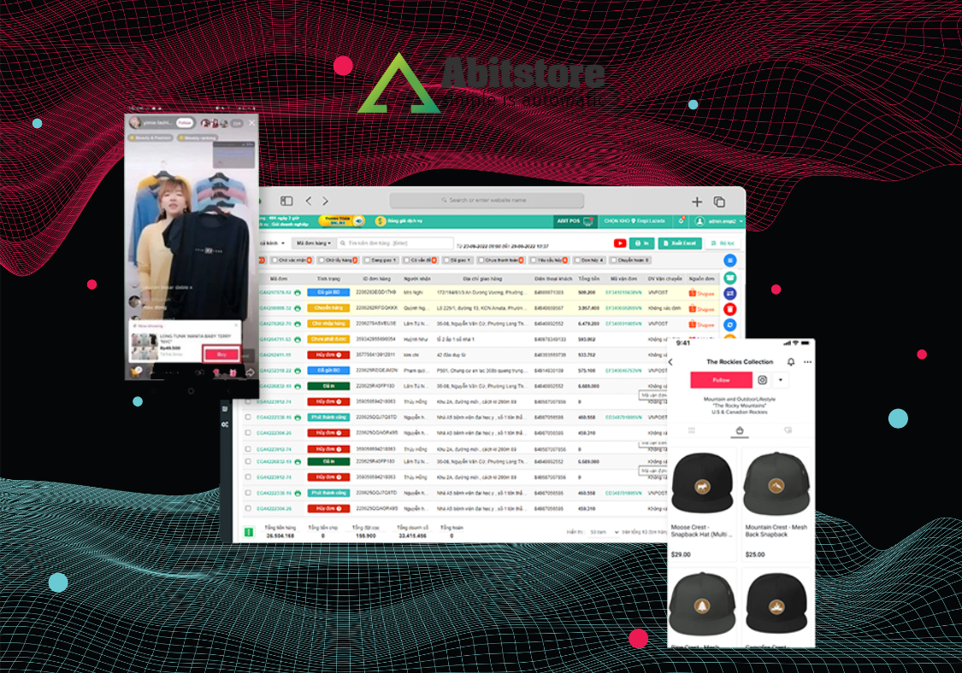Tick the Chưa thanh toán filter checkbox
Image resolution: width=962 pixels, height=673 pixels.
click(481, 260)
